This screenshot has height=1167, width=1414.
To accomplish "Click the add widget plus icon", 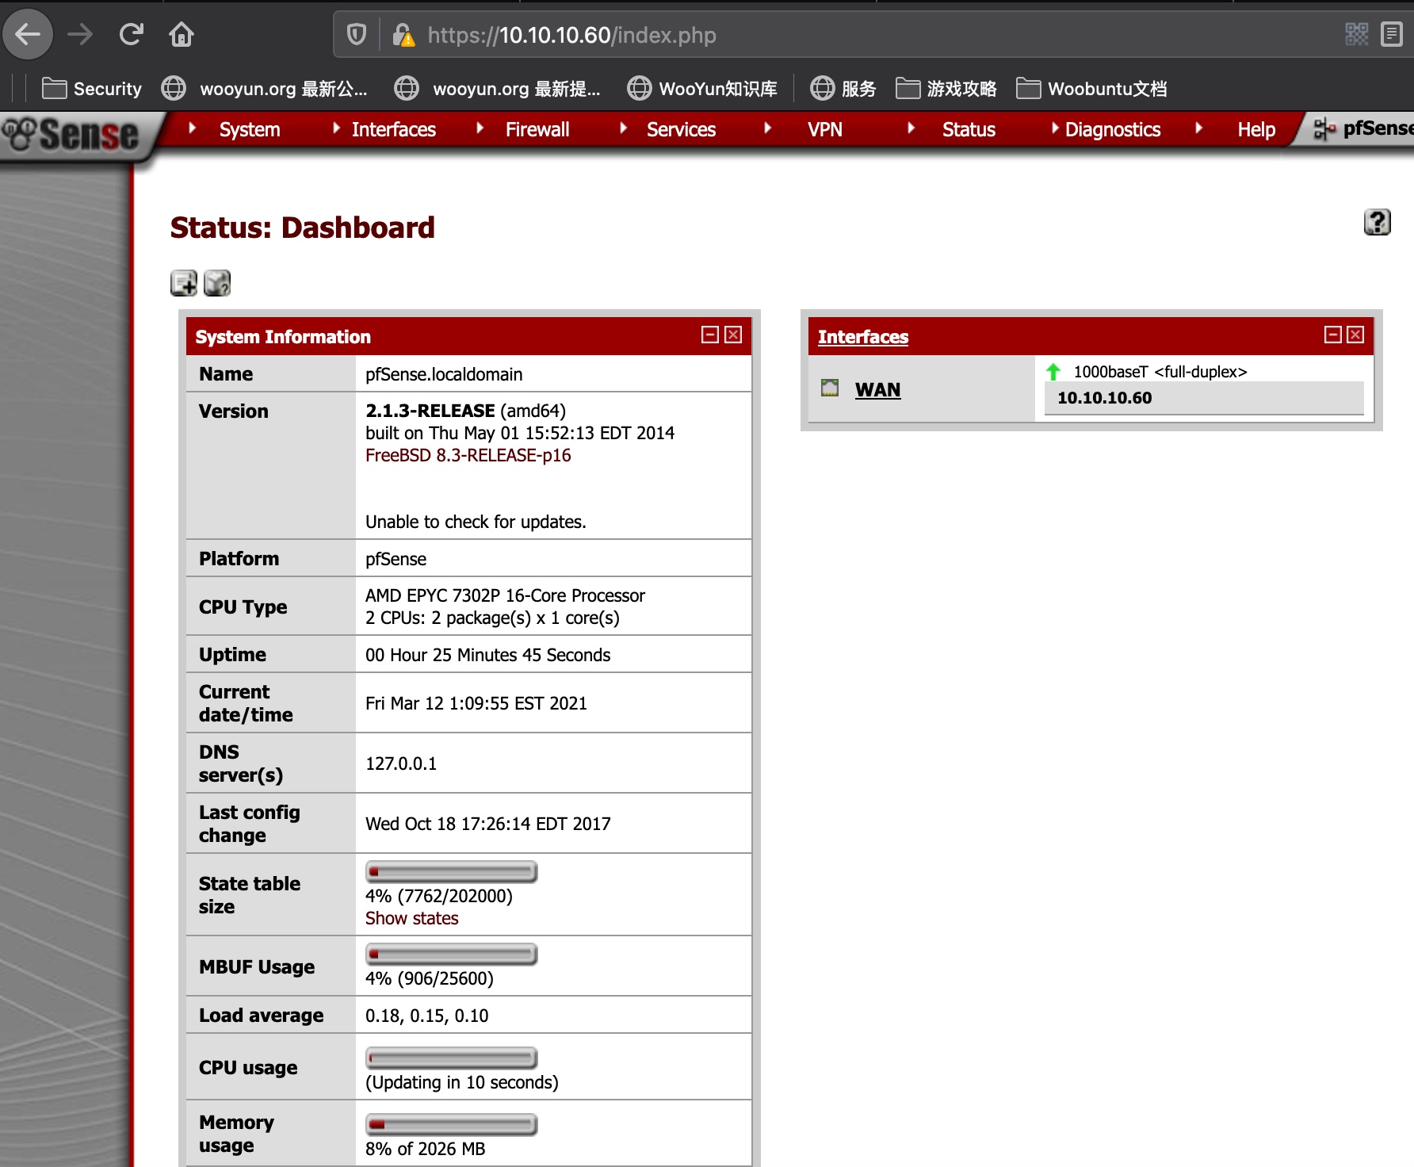I will [184, 283].
